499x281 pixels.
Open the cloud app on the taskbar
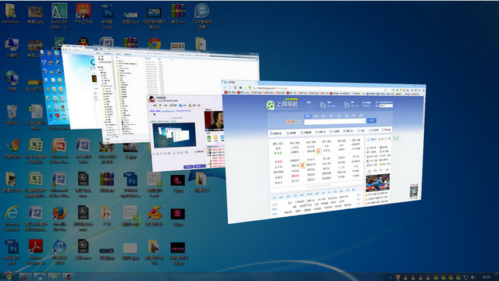click(x=40, y=277)
